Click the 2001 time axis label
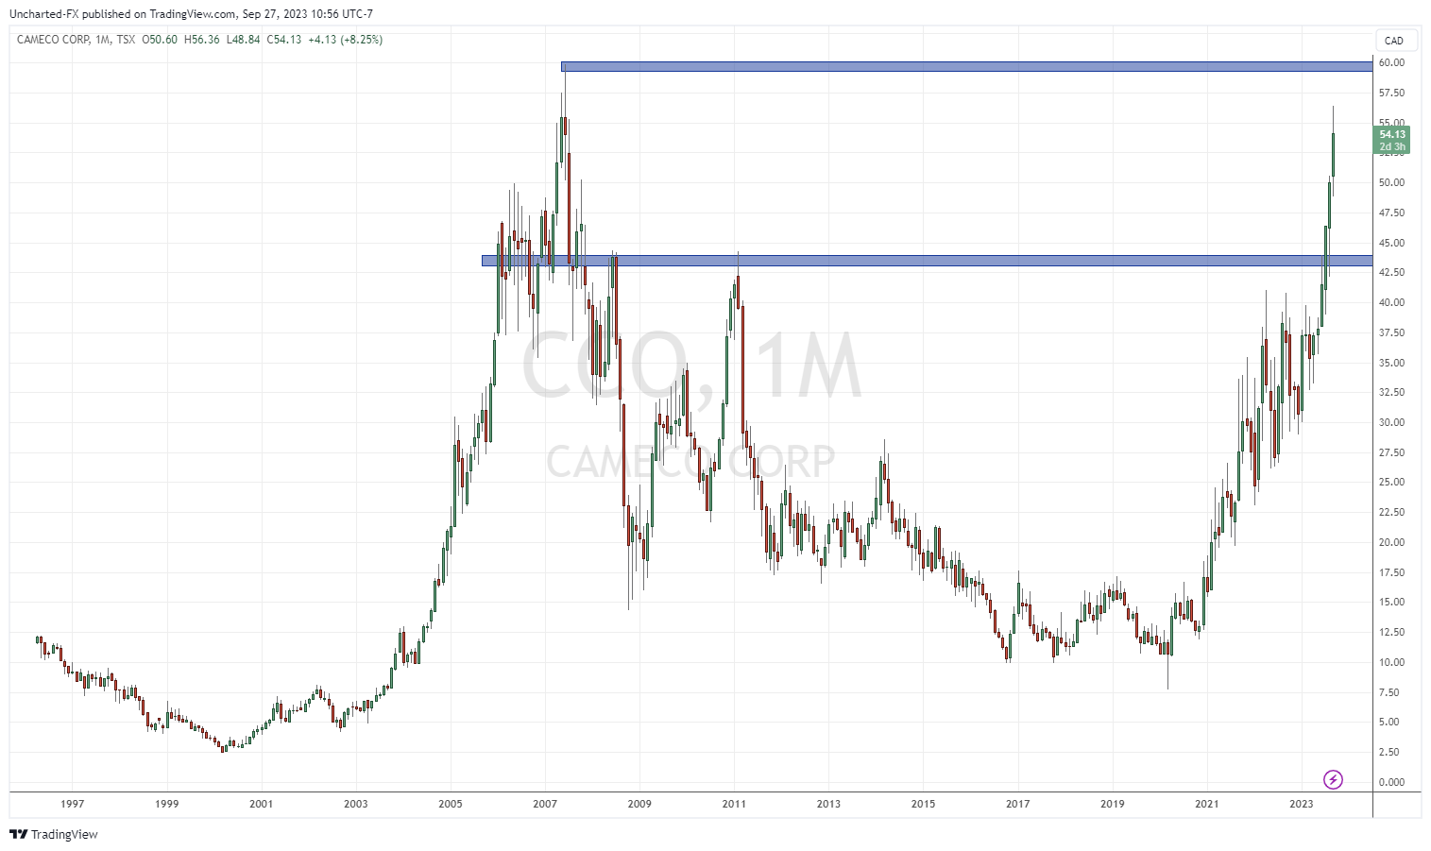Image resolution: width=1431 pixels, height=851 pixels. (x=261, y=805)
